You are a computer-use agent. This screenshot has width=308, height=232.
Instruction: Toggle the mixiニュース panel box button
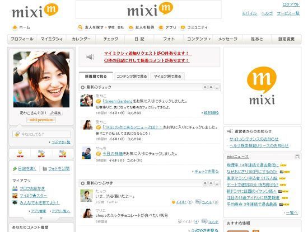[x=297, y=157]
